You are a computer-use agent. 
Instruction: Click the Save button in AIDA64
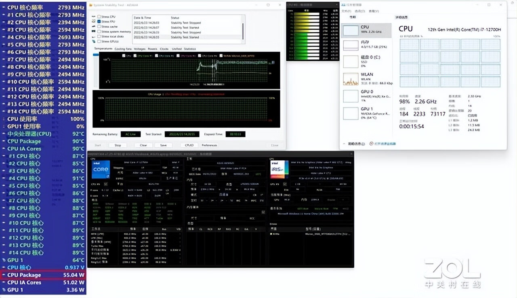pos(164,145)
